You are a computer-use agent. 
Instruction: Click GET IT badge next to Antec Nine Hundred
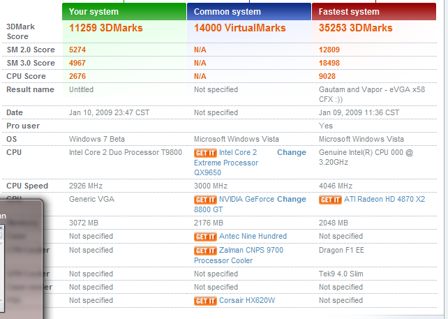[205, 237]
